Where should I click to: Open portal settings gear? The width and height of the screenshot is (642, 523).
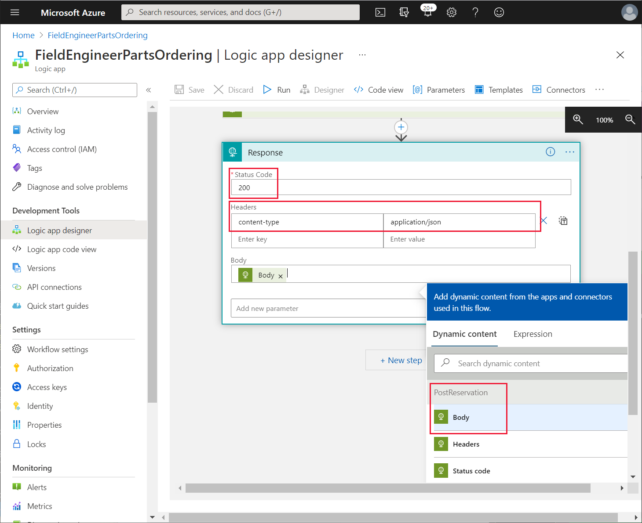coord(452,12)
